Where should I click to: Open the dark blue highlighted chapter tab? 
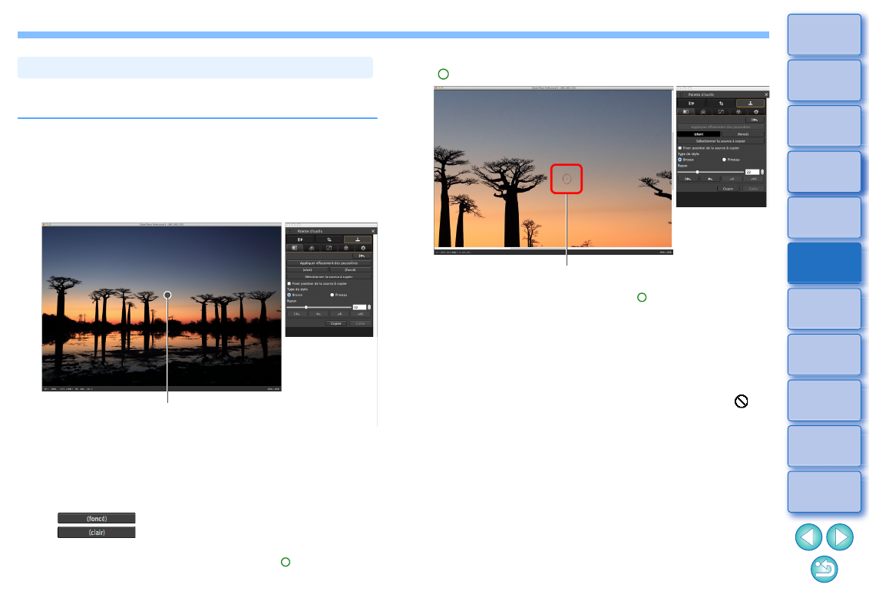824,263
